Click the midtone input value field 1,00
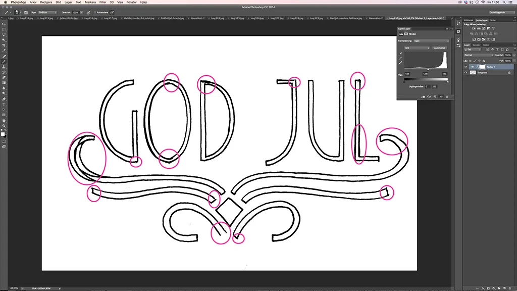 (426, 74)
